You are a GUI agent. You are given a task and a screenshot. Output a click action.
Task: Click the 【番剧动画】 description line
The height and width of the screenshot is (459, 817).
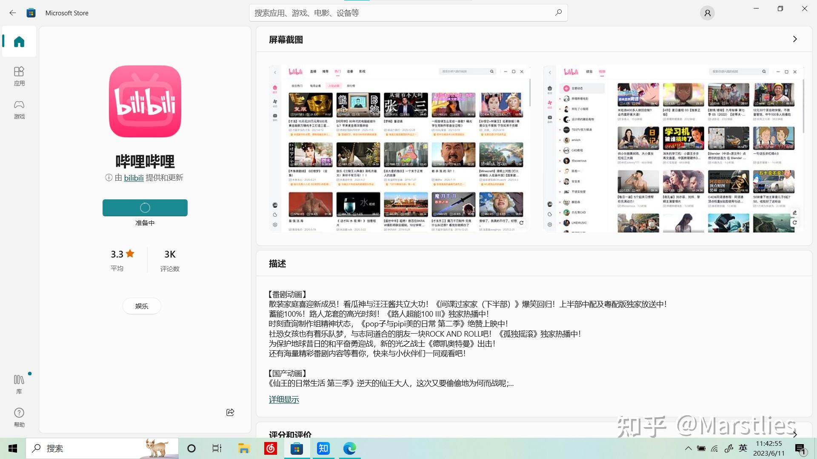pyautogui.click(x=288, y=294)
